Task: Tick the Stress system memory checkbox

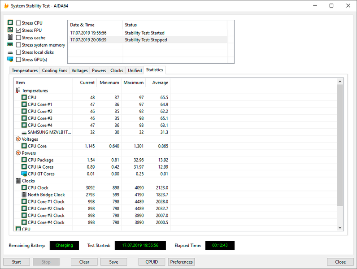Action: click(18, 45)
